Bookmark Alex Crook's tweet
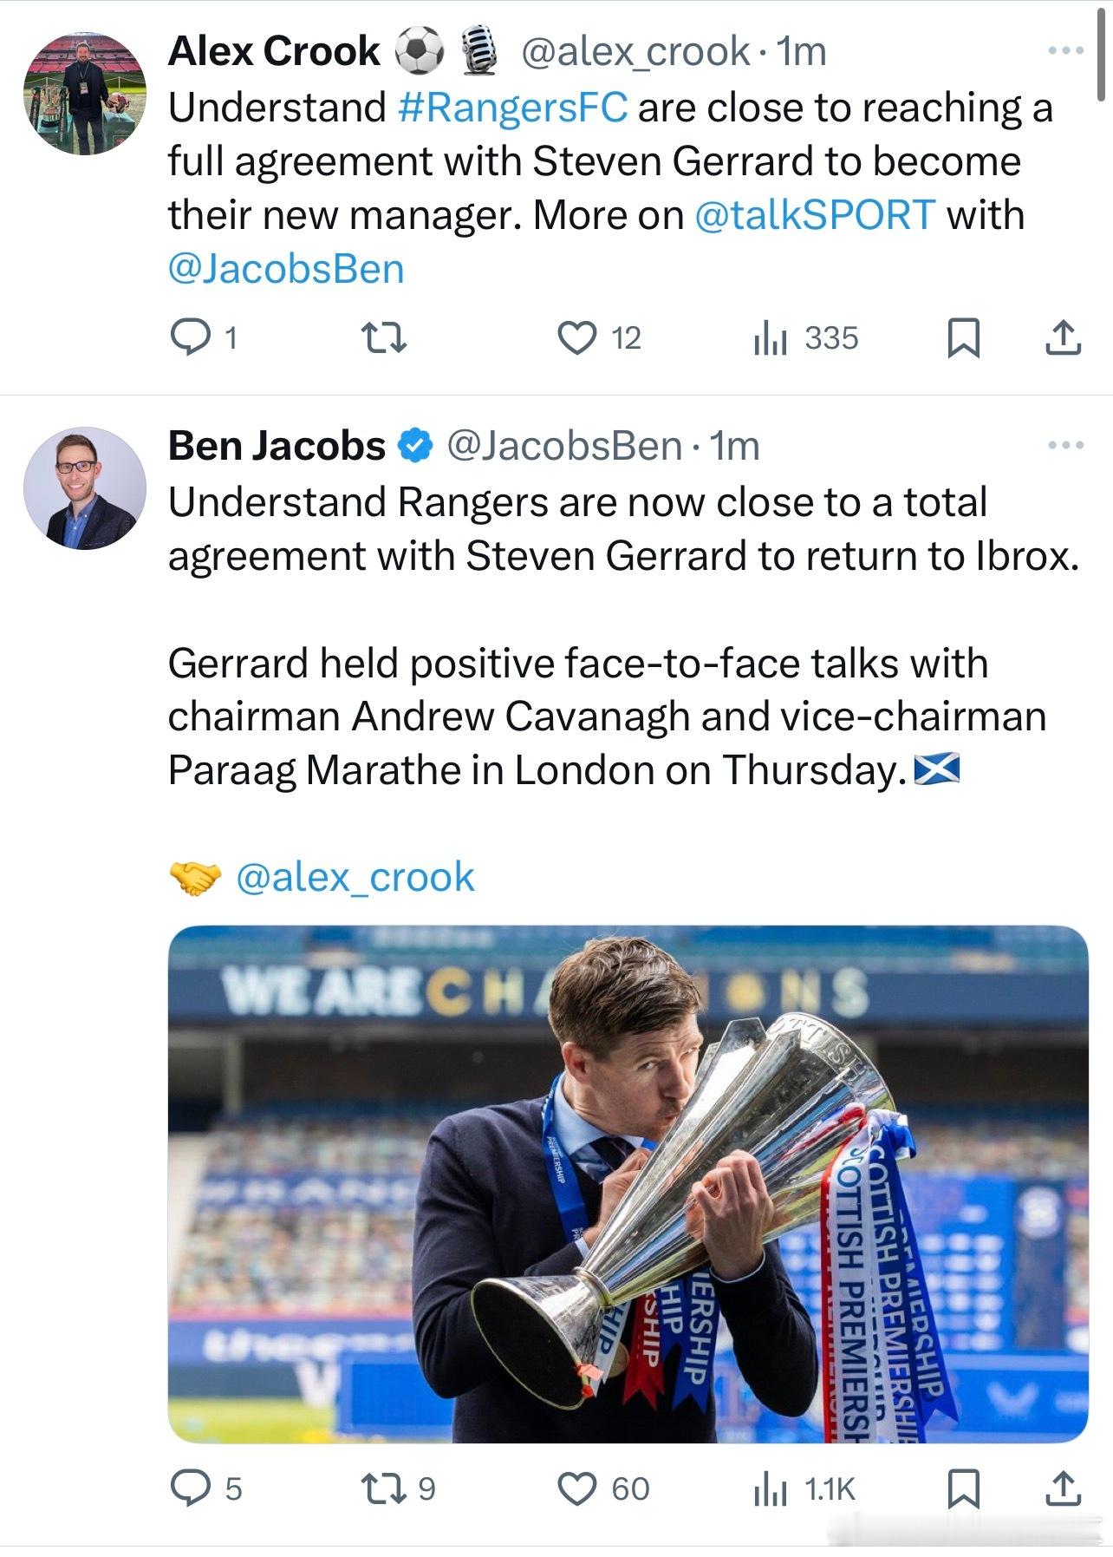Image resolution: width=1113 pixels, height=1557 pixels. 963,337
